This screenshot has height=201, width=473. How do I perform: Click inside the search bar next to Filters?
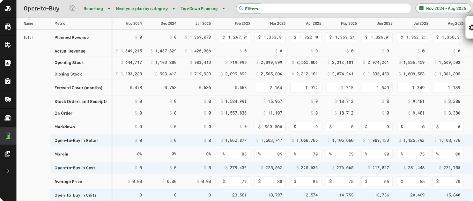(x=336, y=8)
